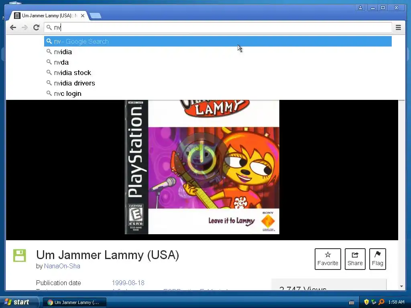Viewport: 411px width, 308px height.
Task: Open the NanaOn-Sha creator link
Action: 62,266
